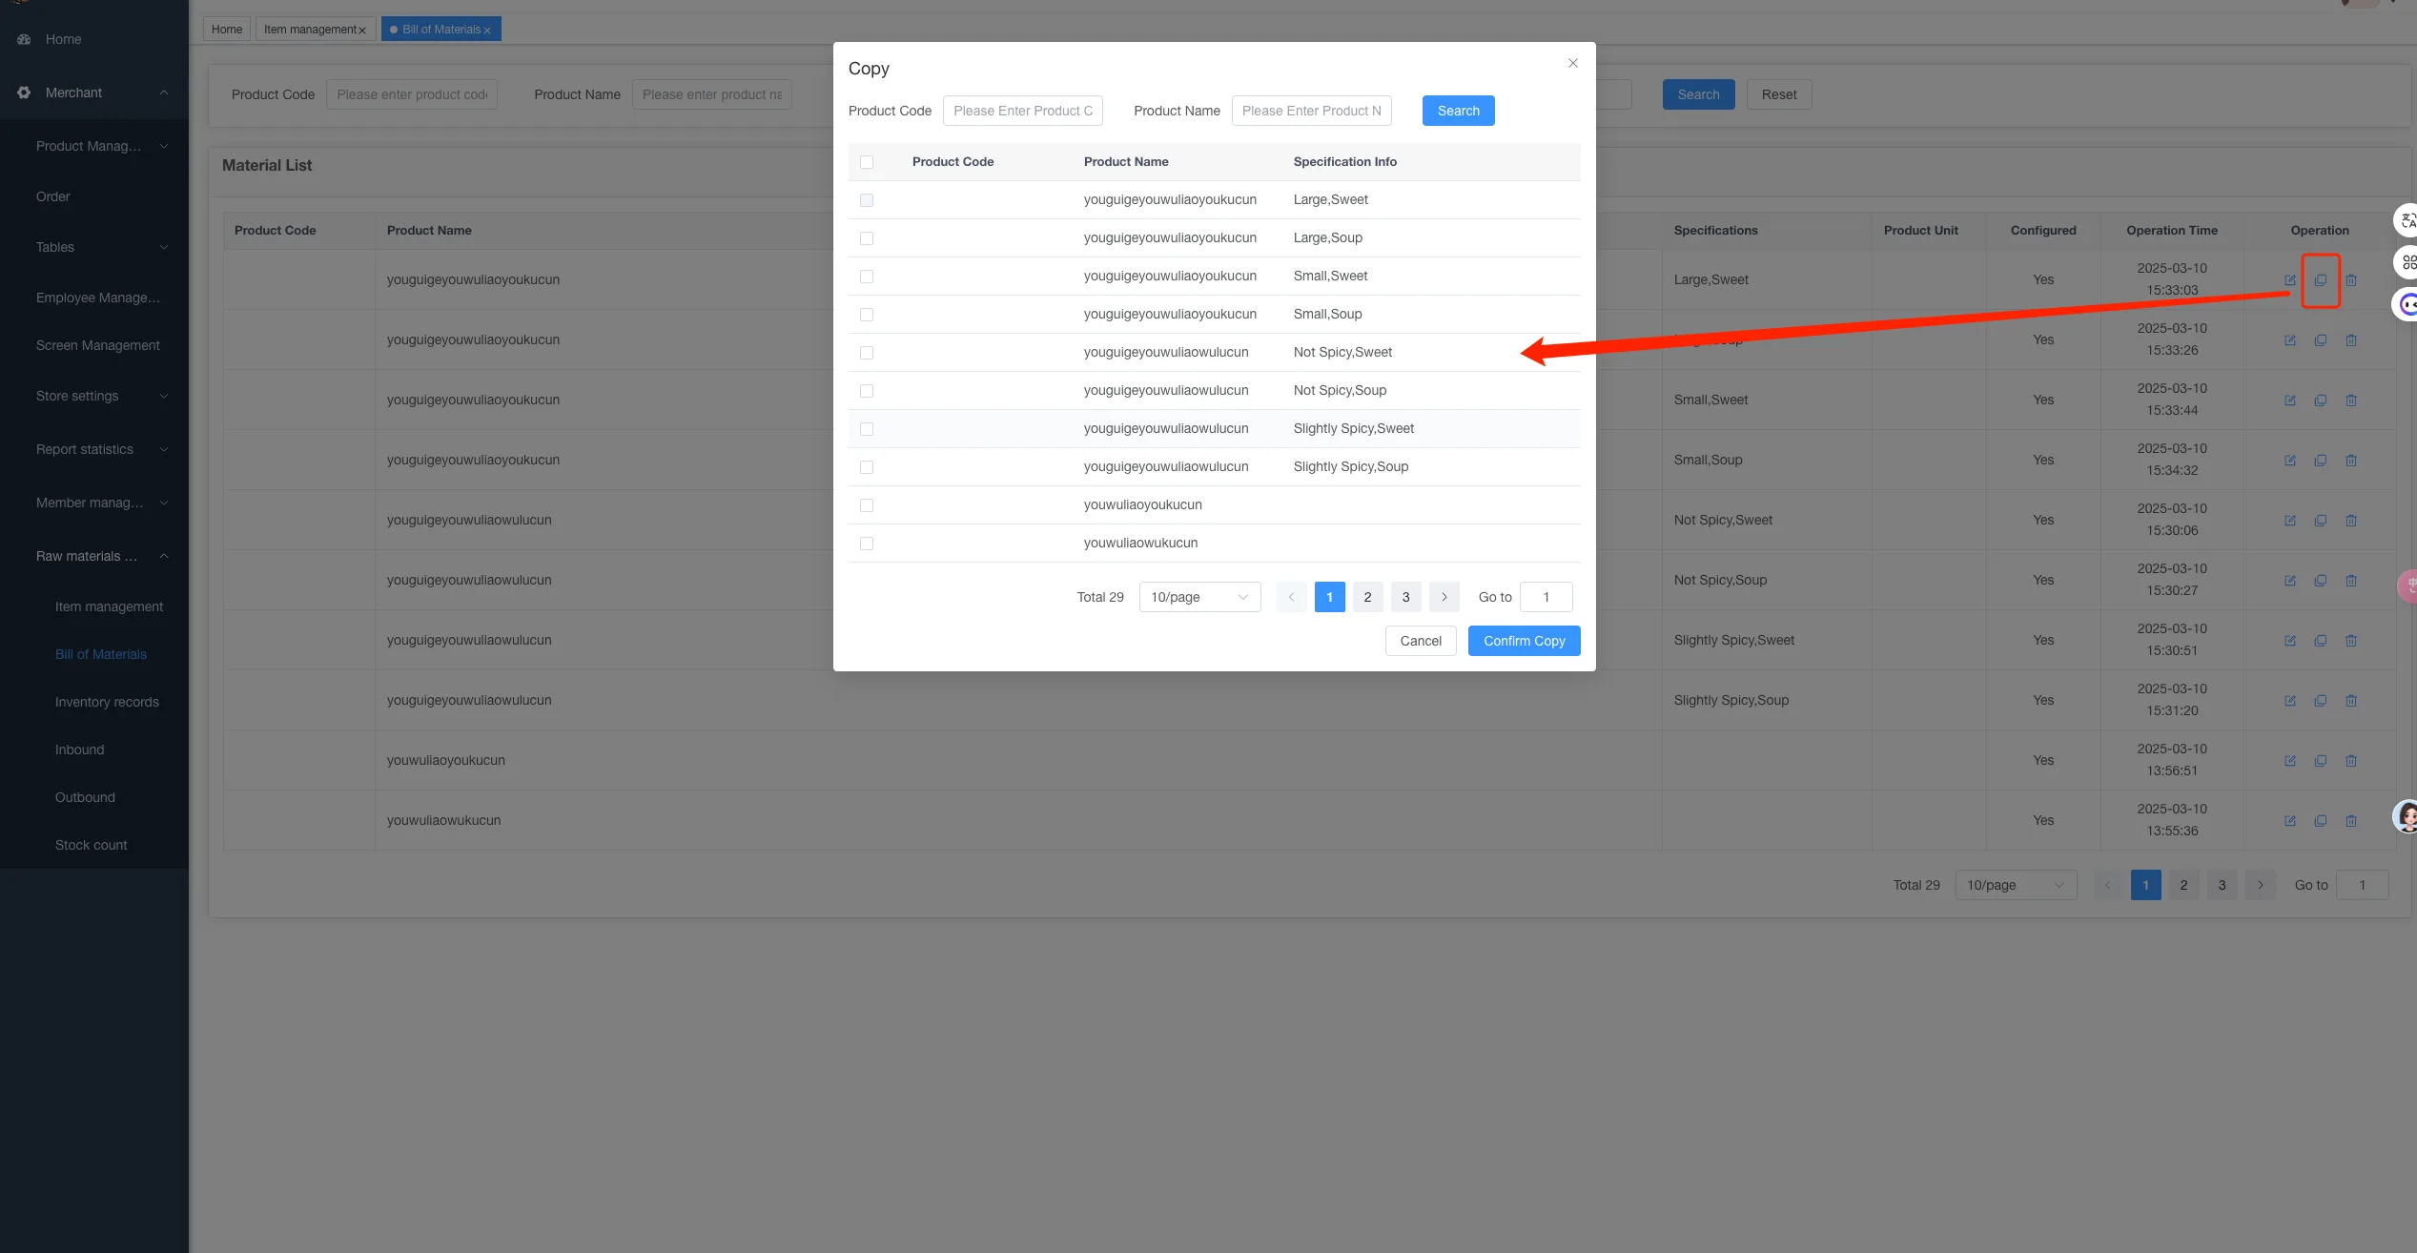This screenshot has height=1253, width=2417.
Task: Check the Large,Sweet row in Copy dialog
Action: (x=866, y=200)
